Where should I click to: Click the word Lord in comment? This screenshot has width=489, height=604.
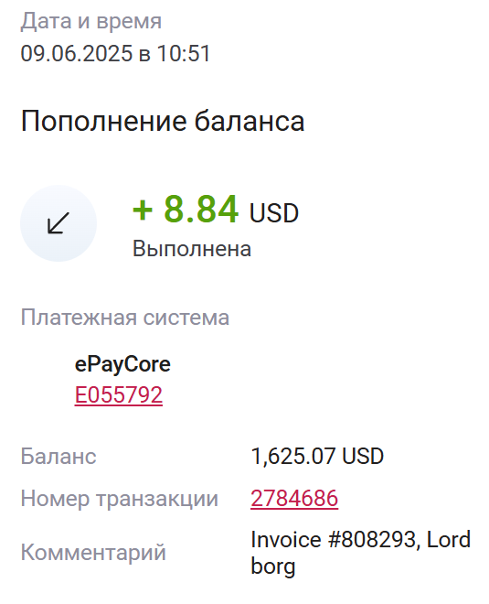449,539
